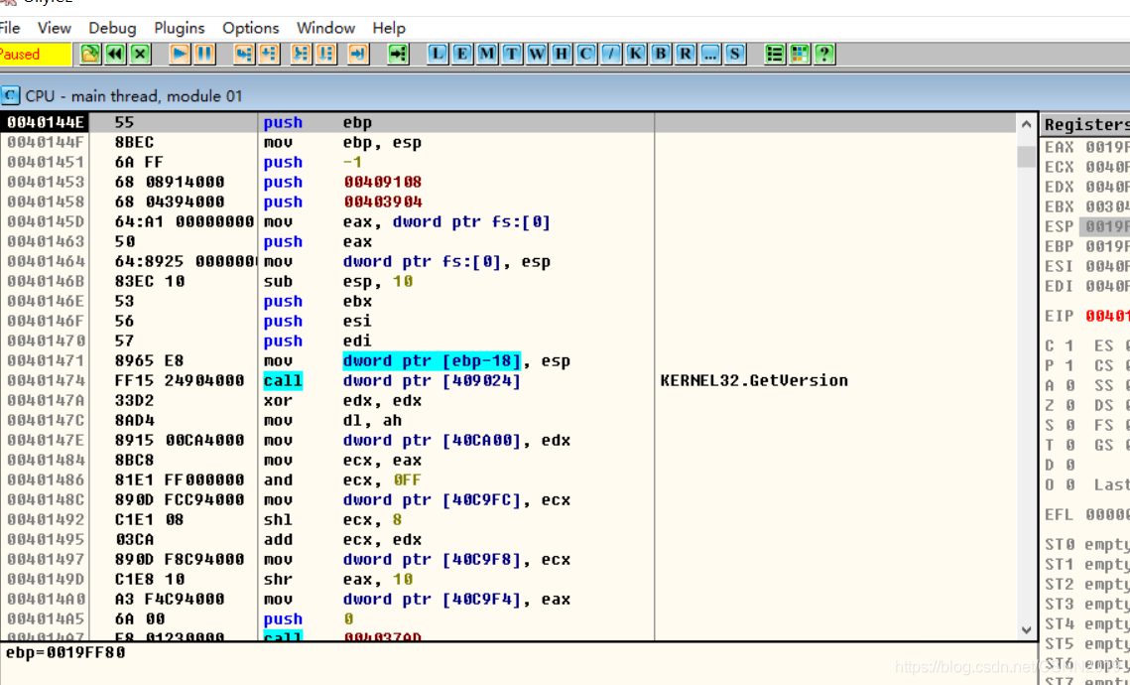Open Debugging options list icon

point(775,54)
